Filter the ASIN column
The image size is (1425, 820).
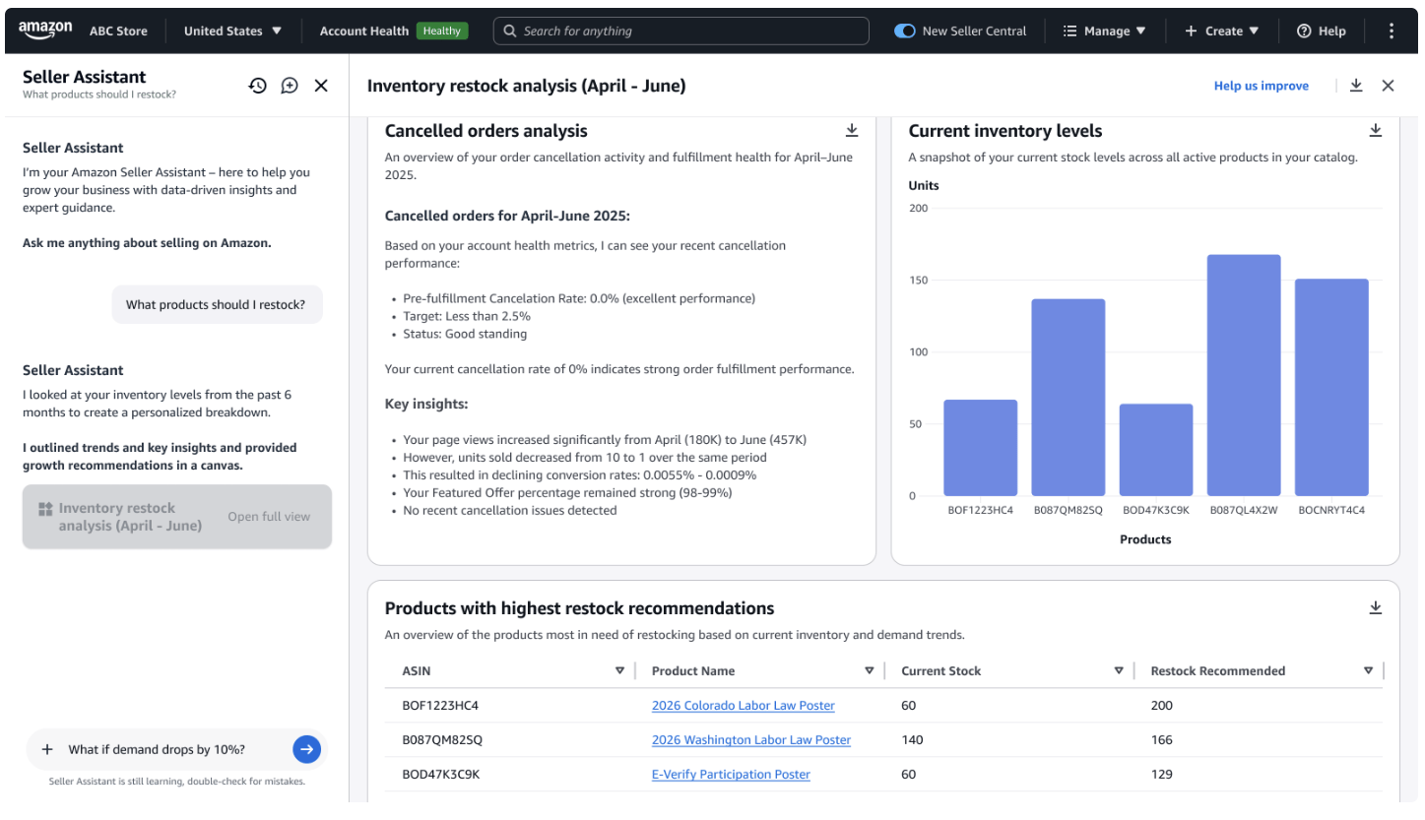click(x=619, y=670)
